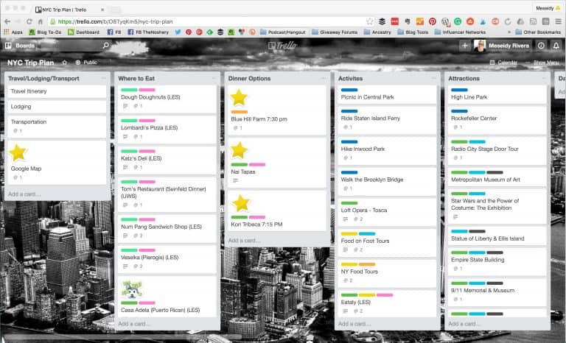The width and height of the screenshot is (566, 343).
Task: Open Num Pang Sandwich Shop card
Action: pyautogui.click(x=167, y=229)
